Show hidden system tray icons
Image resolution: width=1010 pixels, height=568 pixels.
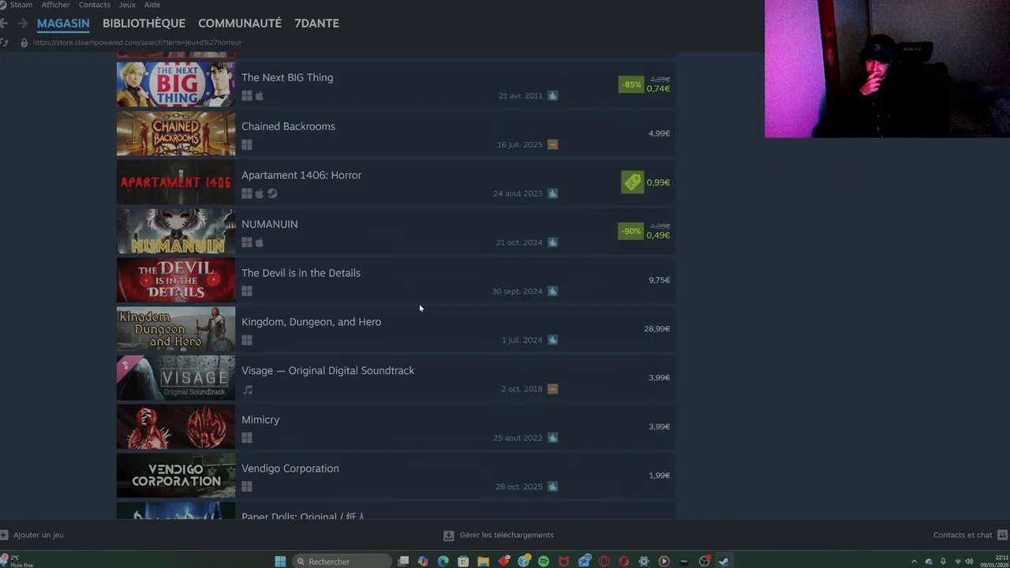pos(915,562)
